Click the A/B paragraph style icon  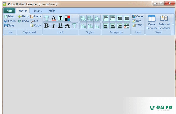pyautogui.click(x=127, y=26)
